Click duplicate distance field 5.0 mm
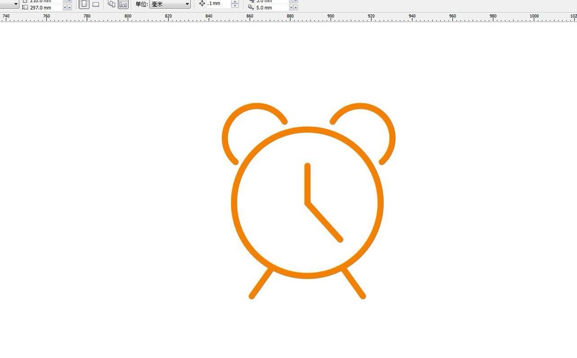Screen dimensions: 577x358 (x=272, y=7)
